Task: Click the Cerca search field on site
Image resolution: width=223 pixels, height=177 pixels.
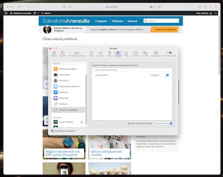Action: (161, 21)
